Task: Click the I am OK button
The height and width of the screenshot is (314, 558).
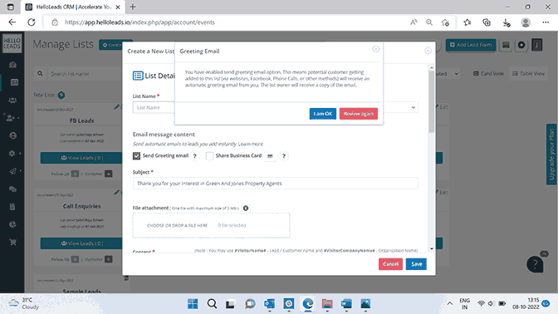Action: click(323, 114)
